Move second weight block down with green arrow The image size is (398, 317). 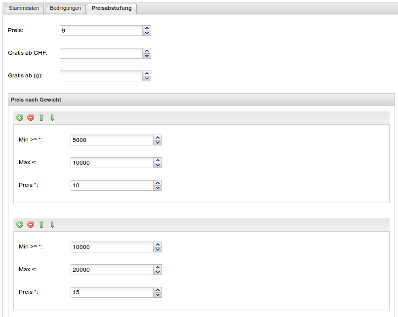(x=52, y=224)
